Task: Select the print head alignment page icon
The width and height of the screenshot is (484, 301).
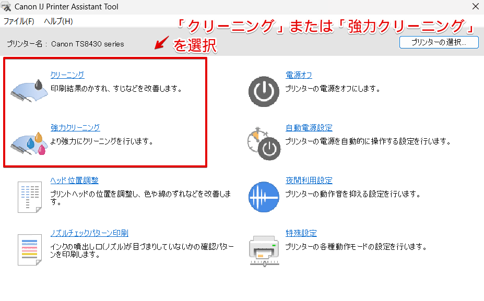Action: point(29,197)
